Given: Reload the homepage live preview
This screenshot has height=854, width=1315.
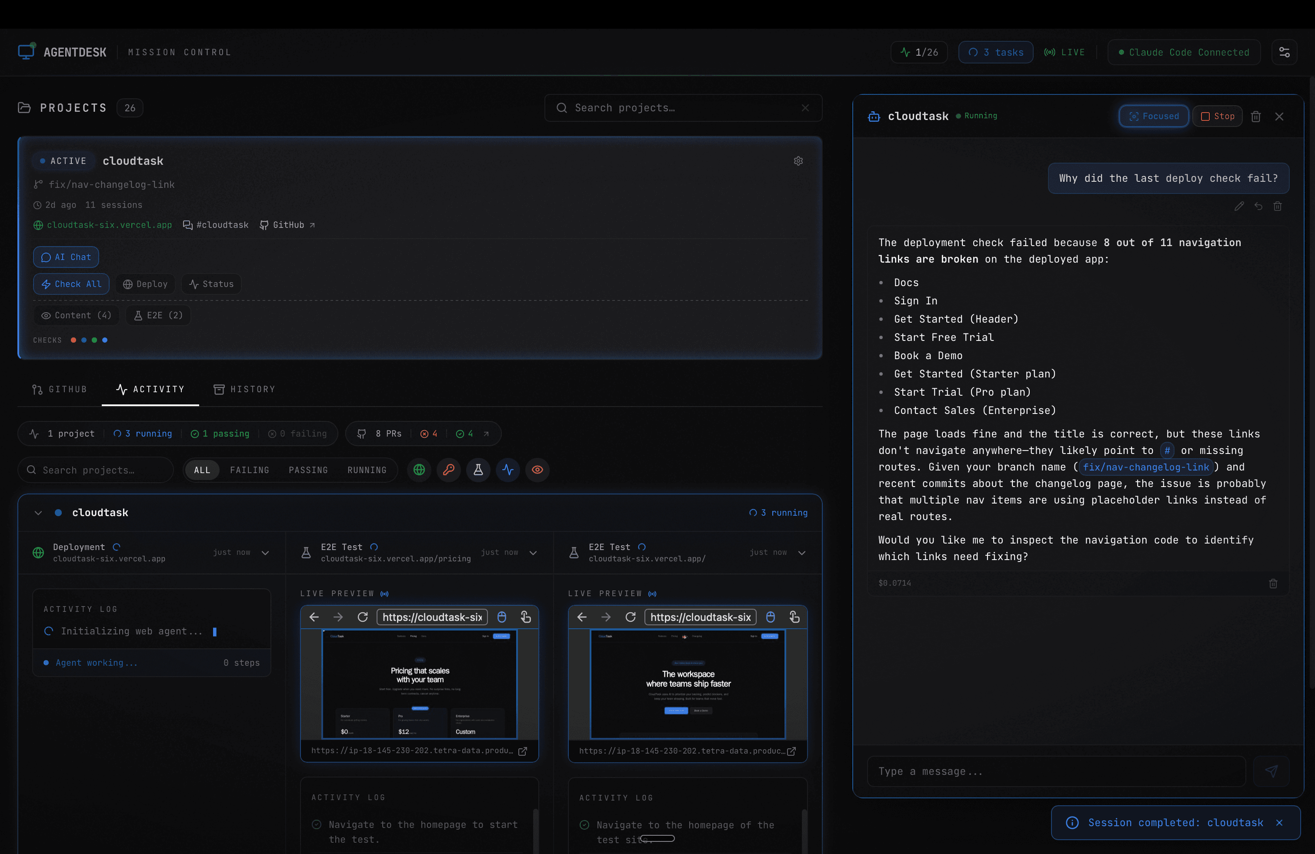Looking at the screenshot, I should [631, 617].
